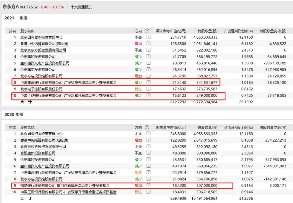Open 重庆渝资光电产业投资有限公司 in the 2021 table

45,63
